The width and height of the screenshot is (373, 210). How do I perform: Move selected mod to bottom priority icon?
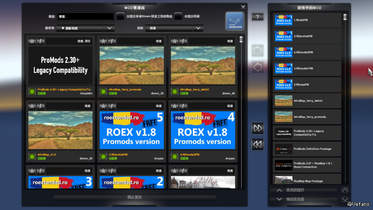click(345, 200)
